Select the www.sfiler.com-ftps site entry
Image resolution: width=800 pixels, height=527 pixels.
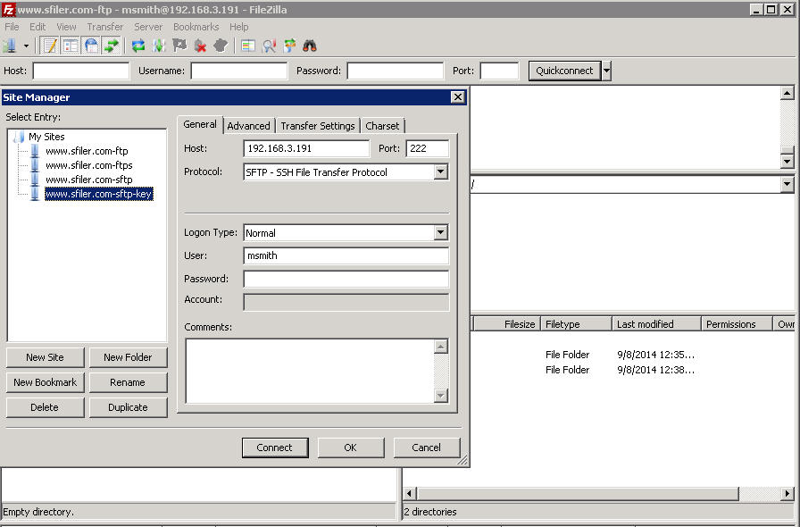tap(89, 165)
